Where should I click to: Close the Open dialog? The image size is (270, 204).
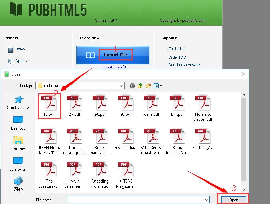244,74
